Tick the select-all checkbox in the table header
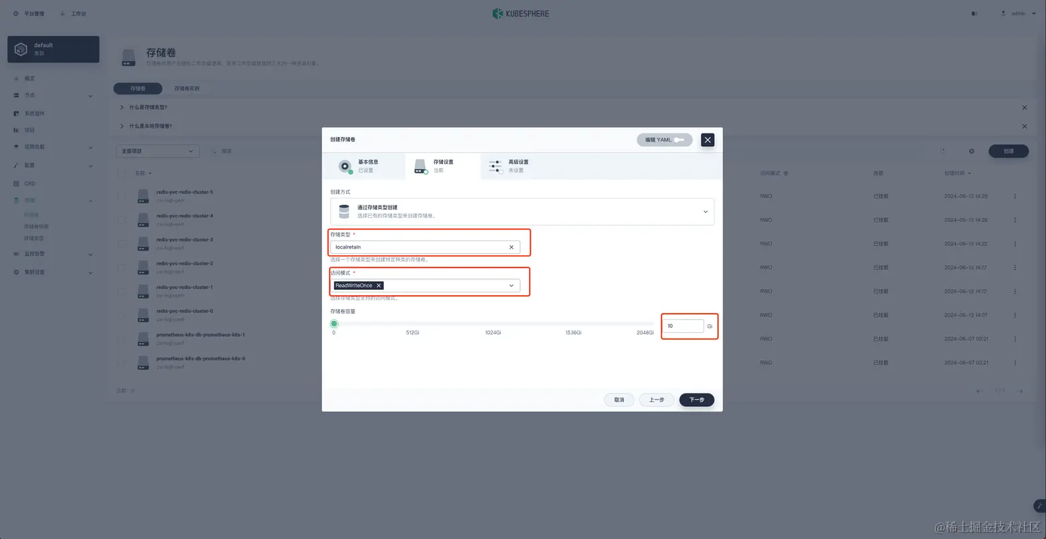The width and height of the screenshot is (1046, 539). (122, 173)
